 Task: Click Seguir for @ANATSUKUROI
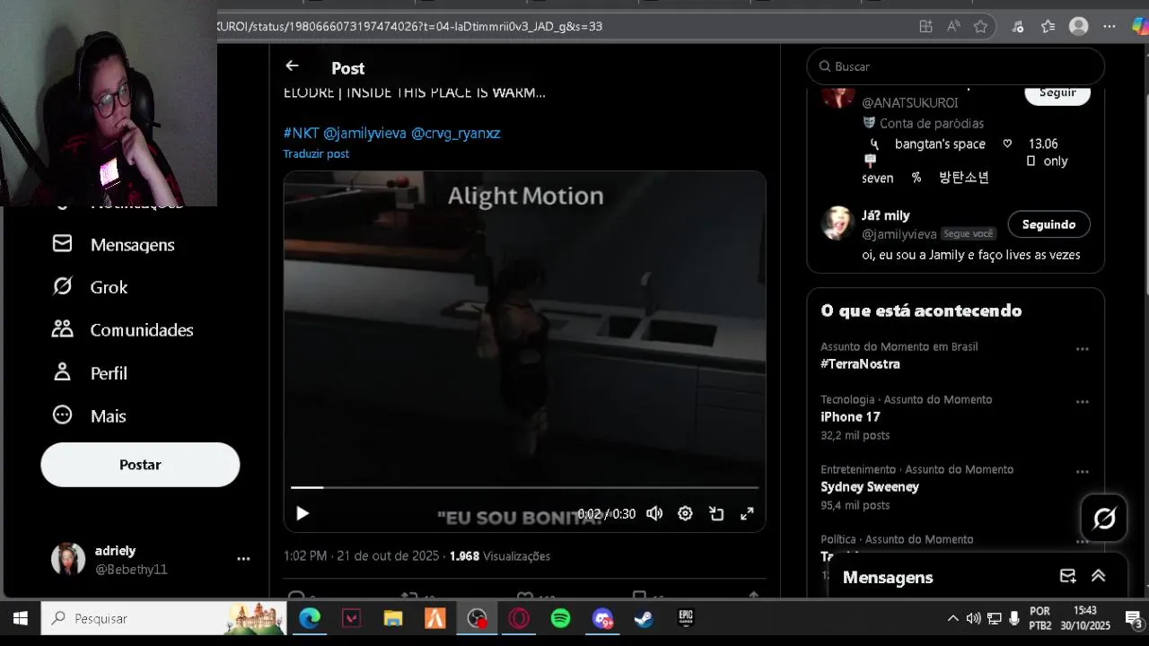[1057, 93]
